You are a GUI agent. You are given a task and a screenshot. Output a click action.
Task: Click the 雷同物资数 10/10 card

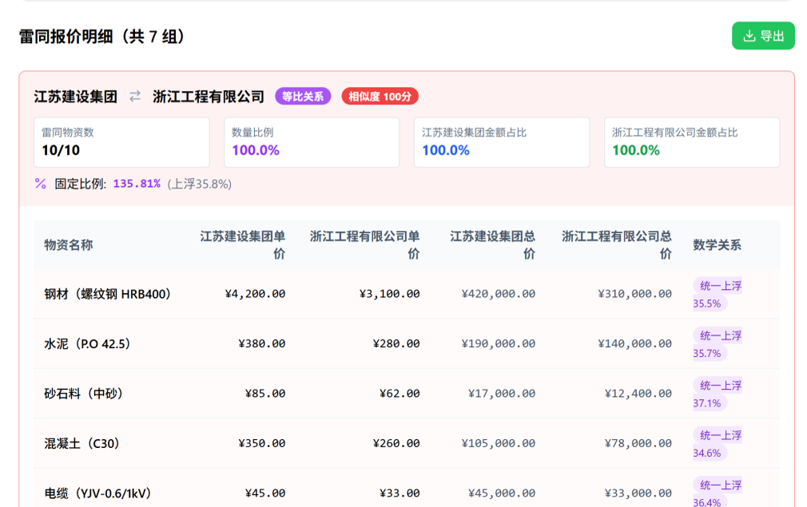[x=121, y=142]
